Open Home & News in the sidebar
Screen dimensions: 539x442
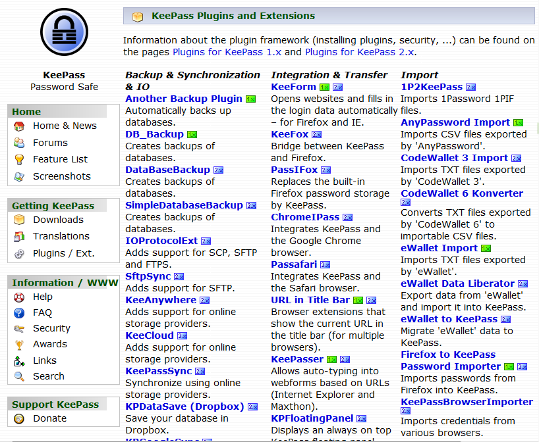click(x=65, y=126)
